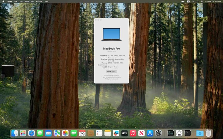This screenshot has width=223, height=139.
Task: Click the "Processor" label
Action: pos(103,56)
